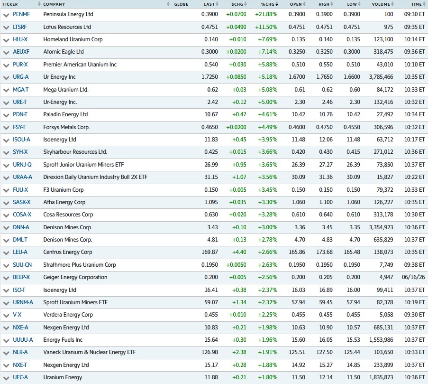Open the URAA-A ticker link
The image size is (428, 384).
tap(22, 177)
